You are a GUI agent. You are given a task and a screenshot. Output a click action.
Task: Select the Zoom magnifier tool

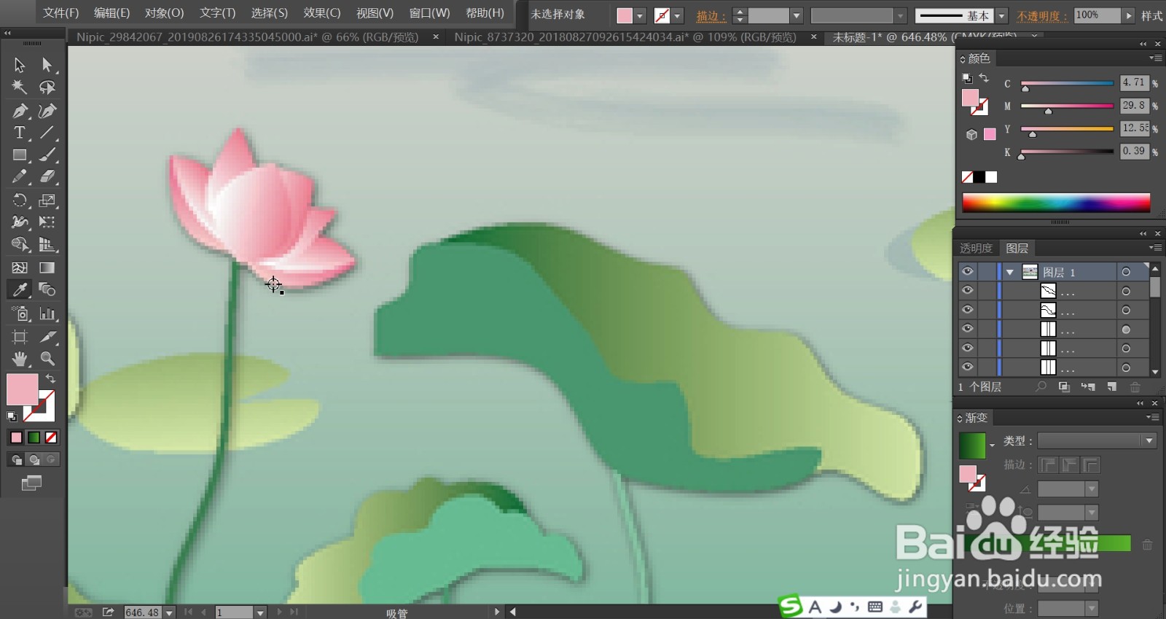pos(47,359)
